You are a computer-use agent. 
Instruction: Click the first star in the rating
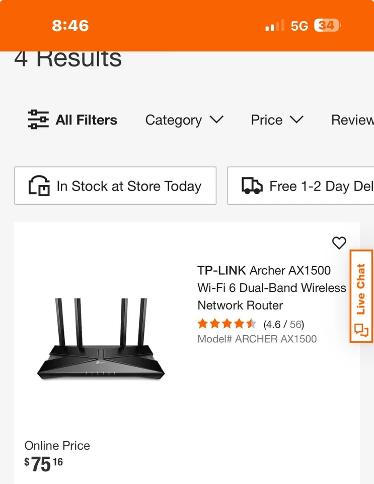tap(202, 324)
